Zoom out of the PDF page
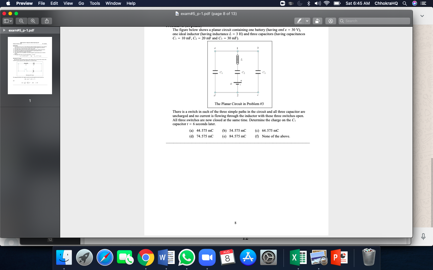433x270 pixels. point(21,21)
